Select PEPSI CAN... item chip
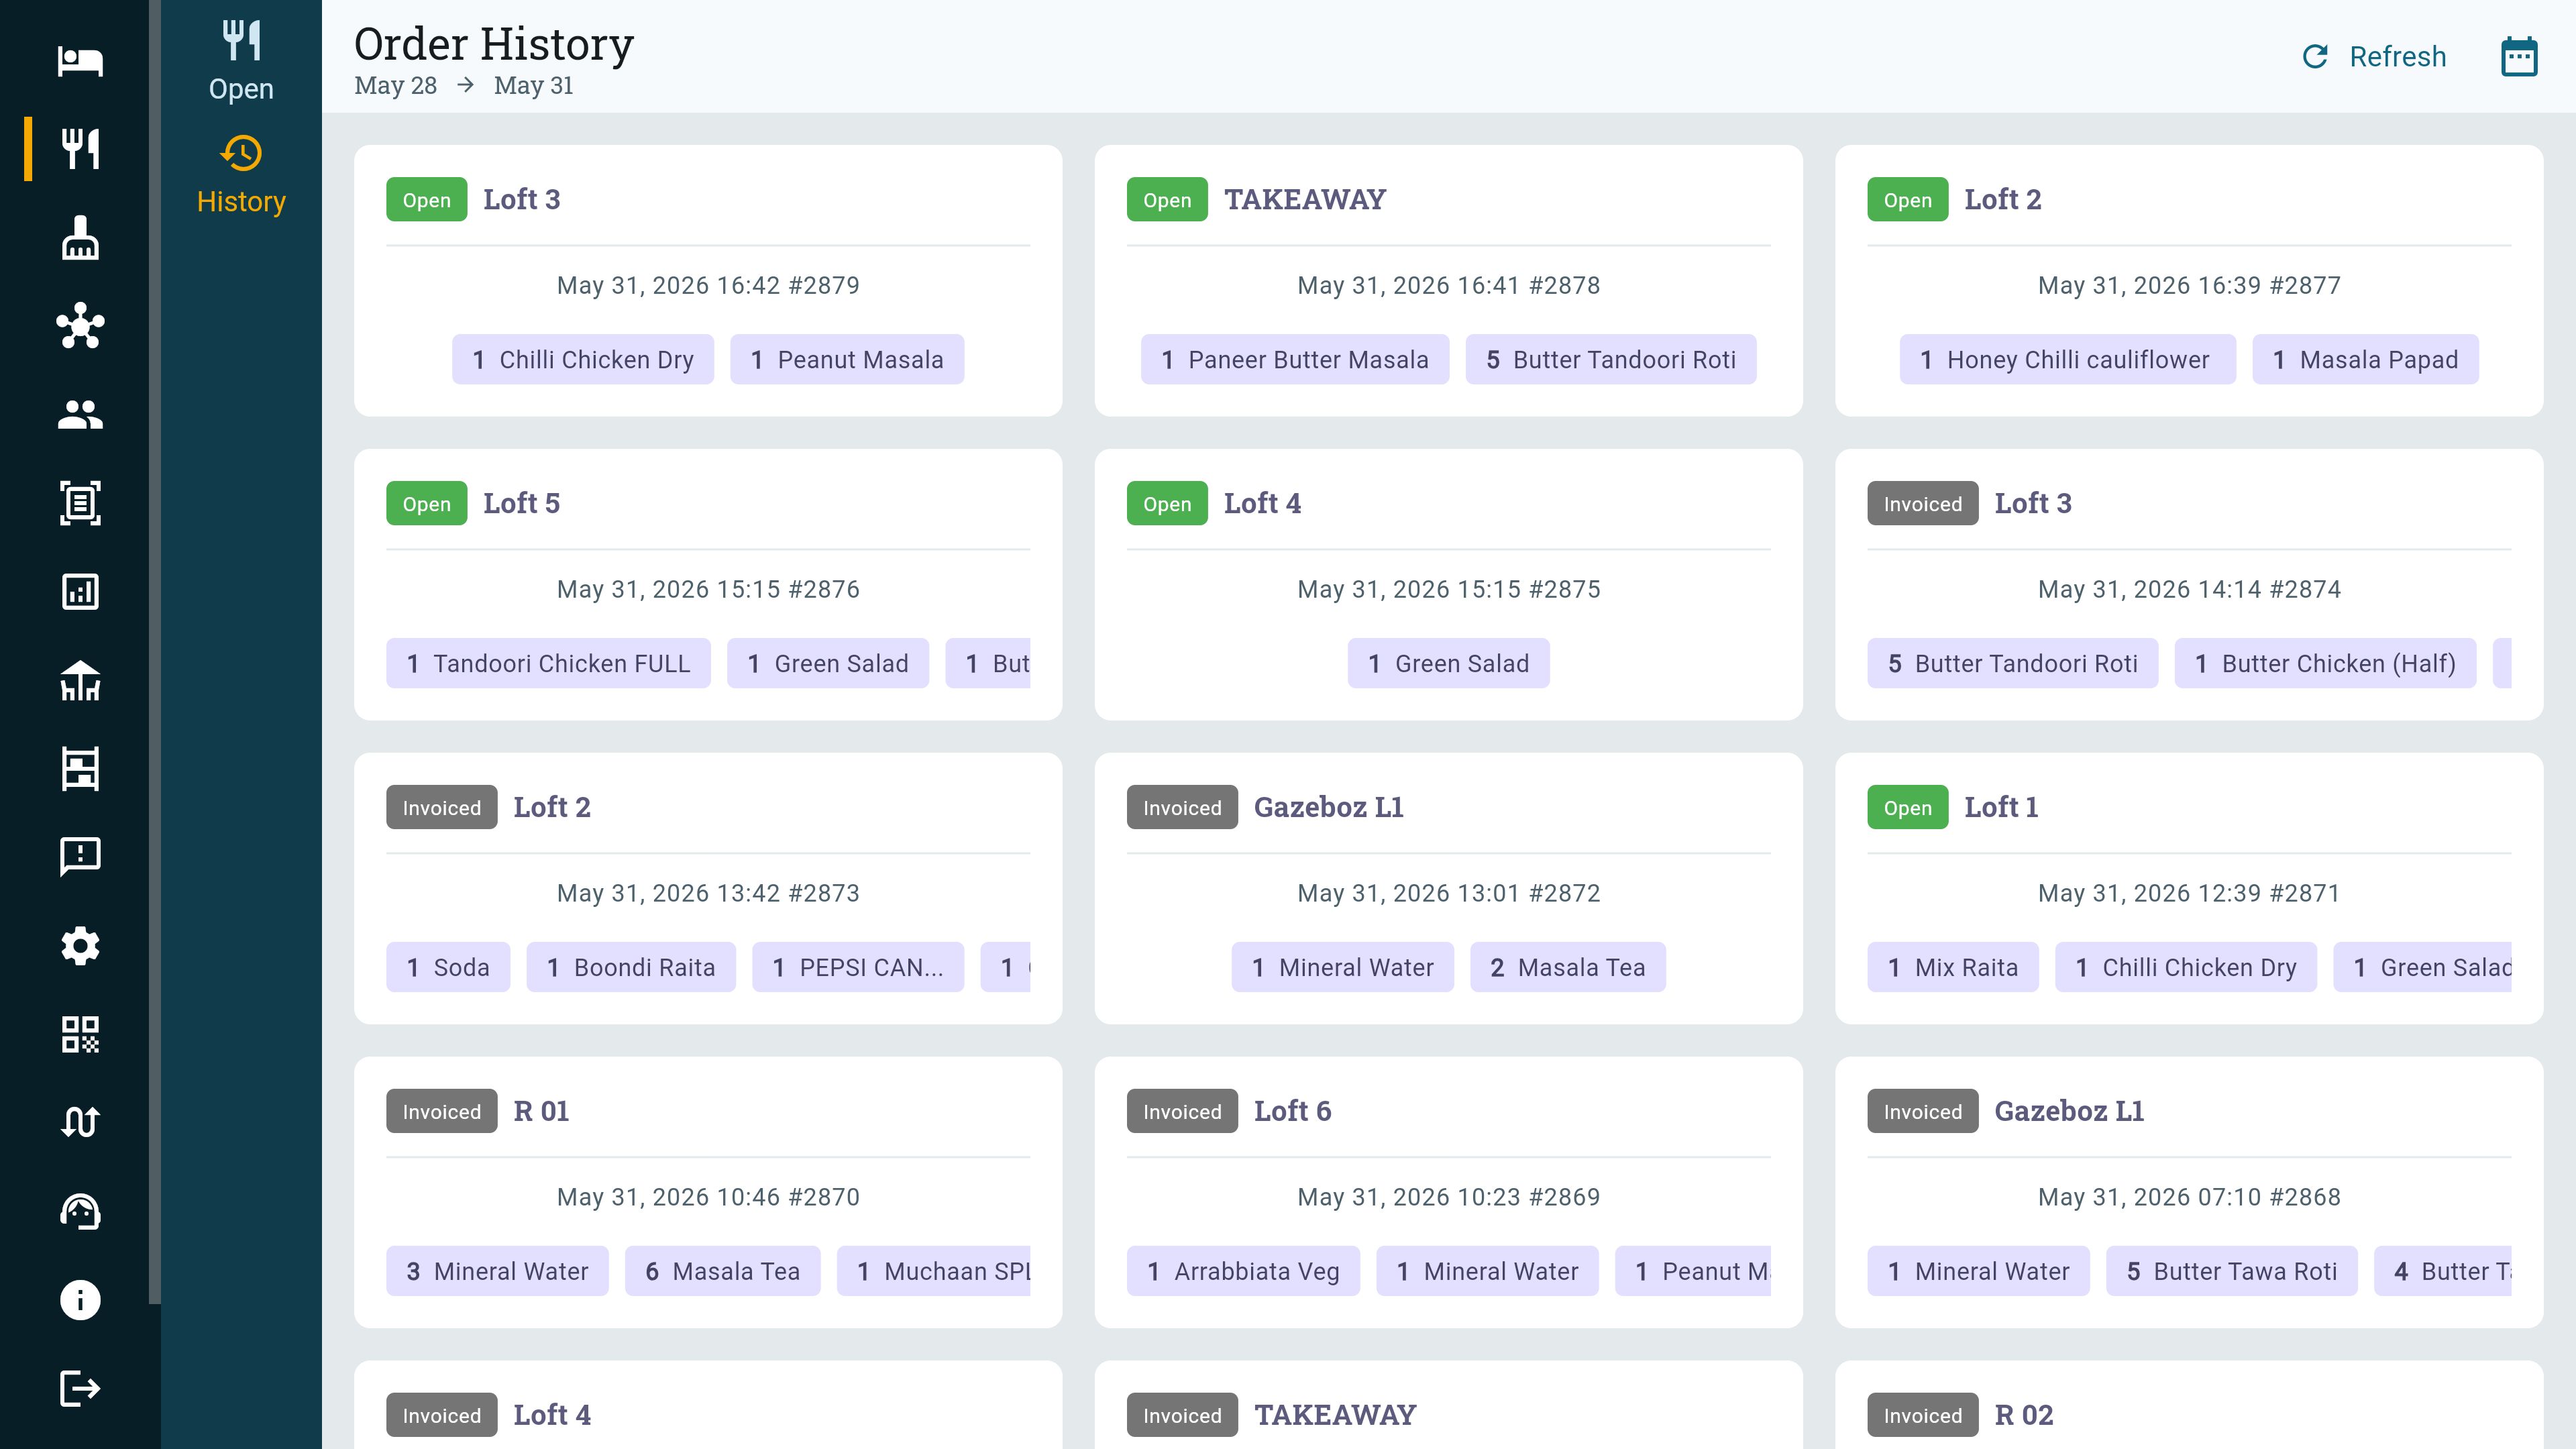Screen dimensions: 2576x1449 [x=858, y=968]
